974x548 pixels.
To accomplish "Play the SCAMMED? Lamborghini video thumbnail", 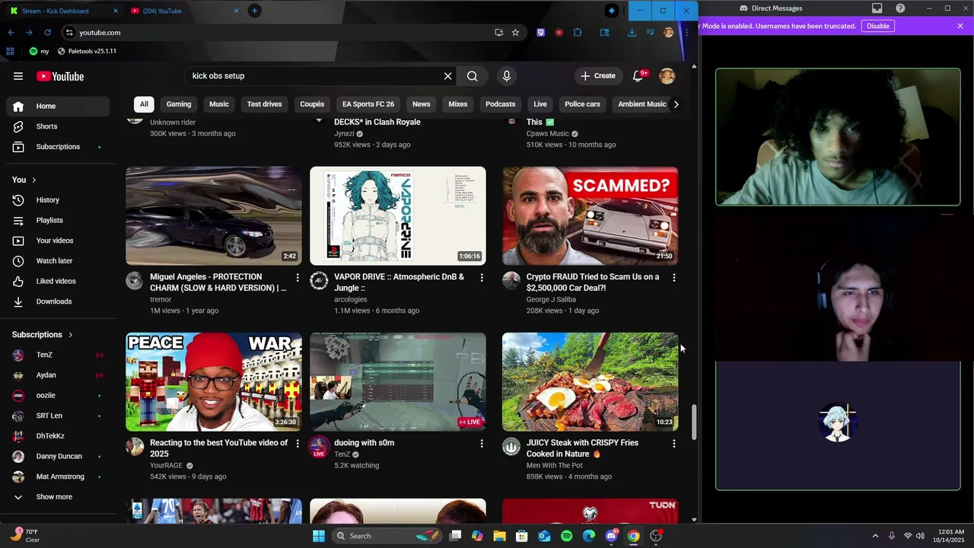I will click(x=590, y=216).
